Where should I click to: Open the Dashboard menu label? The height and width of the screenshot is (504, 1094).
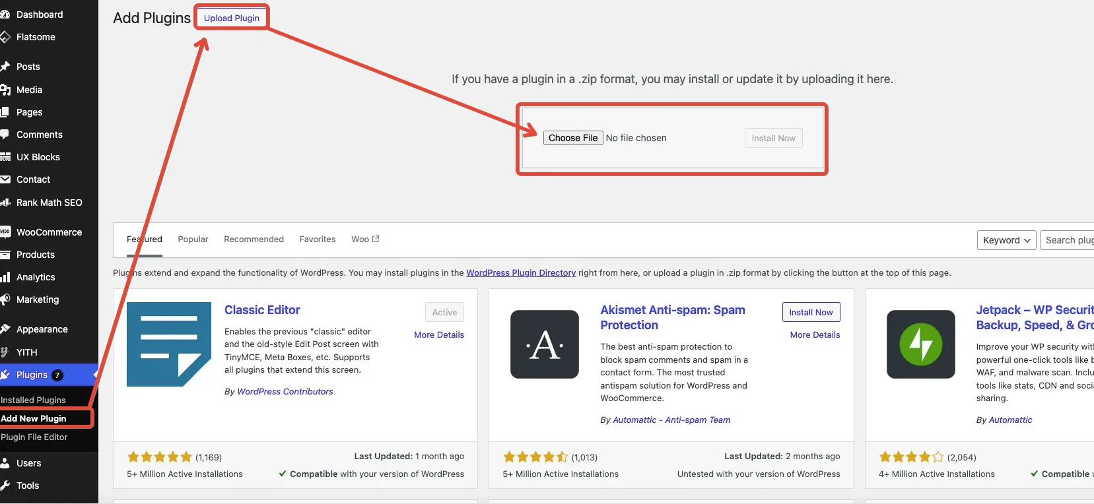(40, 15)
